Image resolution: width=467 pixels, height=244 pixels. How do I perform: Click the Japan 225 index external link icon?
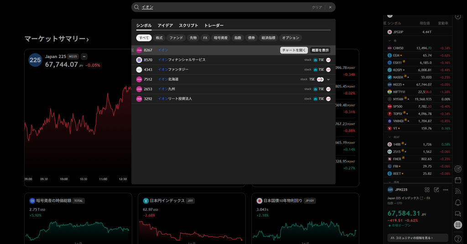click(421, 198)
